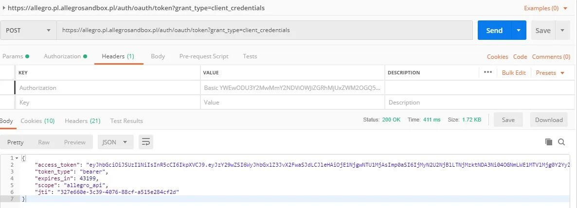Open the Pre-request Script tab
This screenshot has width=577, height=208.
203,56
